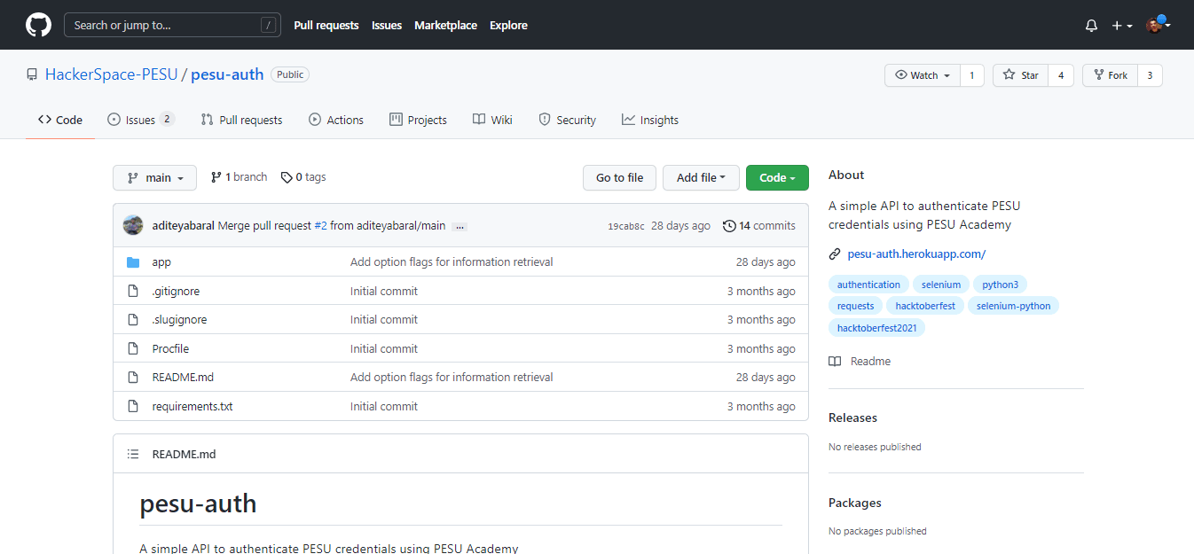Switch to the Issues tab
This screenshot has width=1194, height=554.
tap(140, 120)
